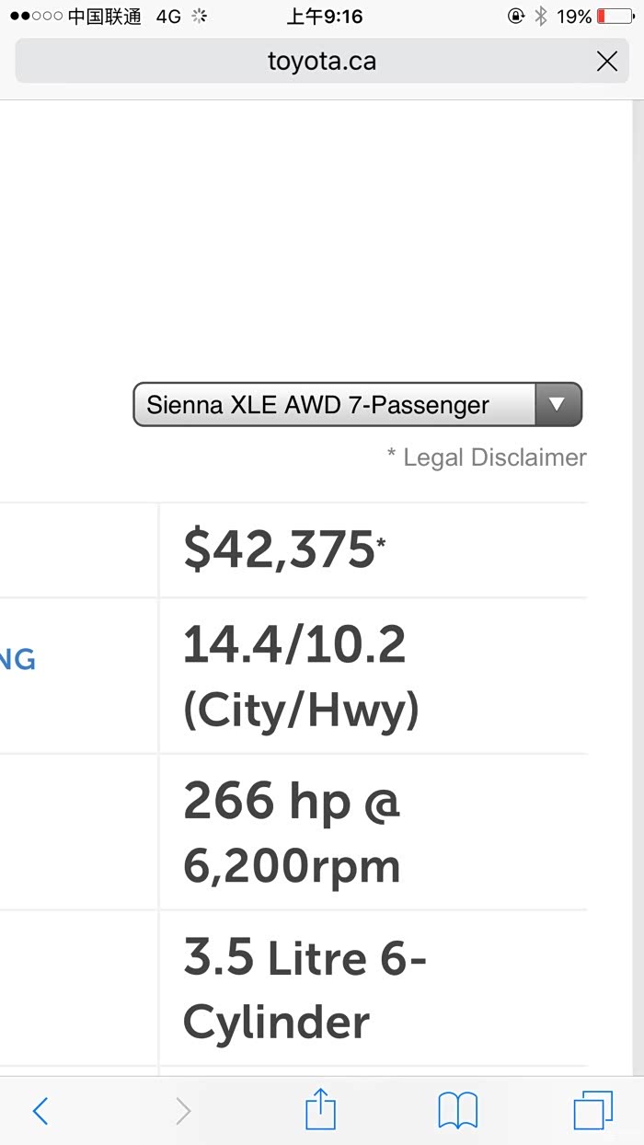Viewport: 644px width, 1145px height.
Task: Tap the rotation lock status icon
Action: [x=516, y=17]
